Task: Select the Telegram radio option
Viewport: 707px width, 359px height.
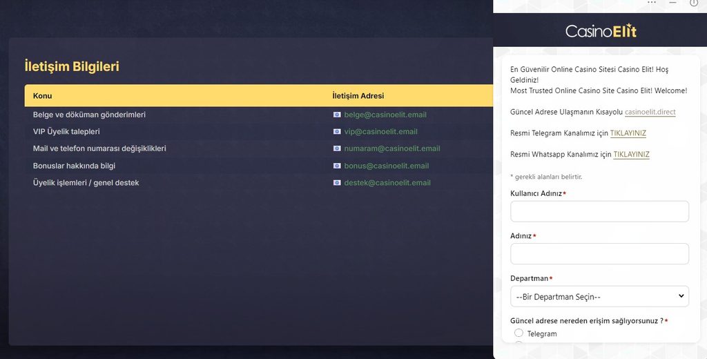Action: (x=519, y=333)
